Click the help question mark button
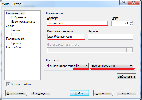 coord(123,3)
